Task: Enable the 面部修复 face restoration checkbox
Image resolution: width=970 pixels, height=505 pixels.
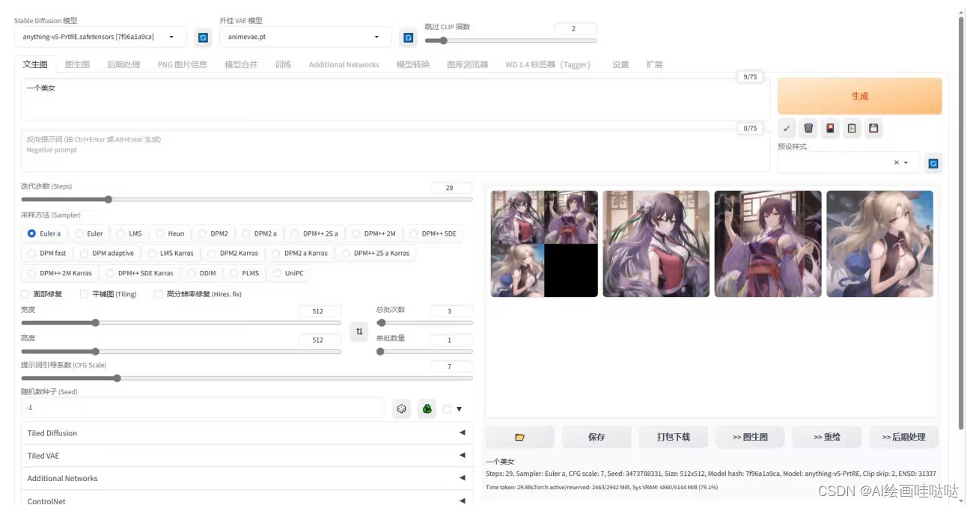Action: pyautogui.click(x=25, y=293)
